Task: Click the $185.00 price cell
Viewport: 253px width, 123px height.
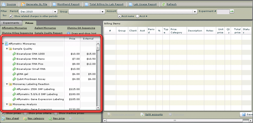Action: point(74,99)
